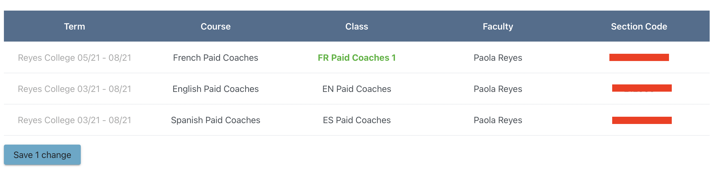
Task: Click Paola Reyes in the English row
Action: pos(498,89)
